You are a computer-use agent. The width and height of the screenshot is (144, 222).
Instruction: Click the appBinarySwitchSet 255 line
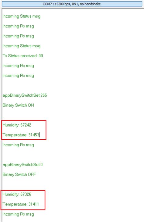click(x=25, y=95)
